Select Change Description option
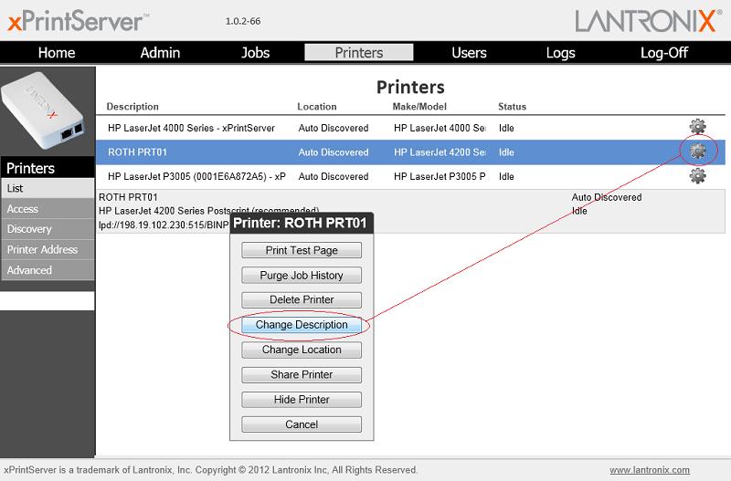Screen dimensions: 731x481 tap(302, 325)
